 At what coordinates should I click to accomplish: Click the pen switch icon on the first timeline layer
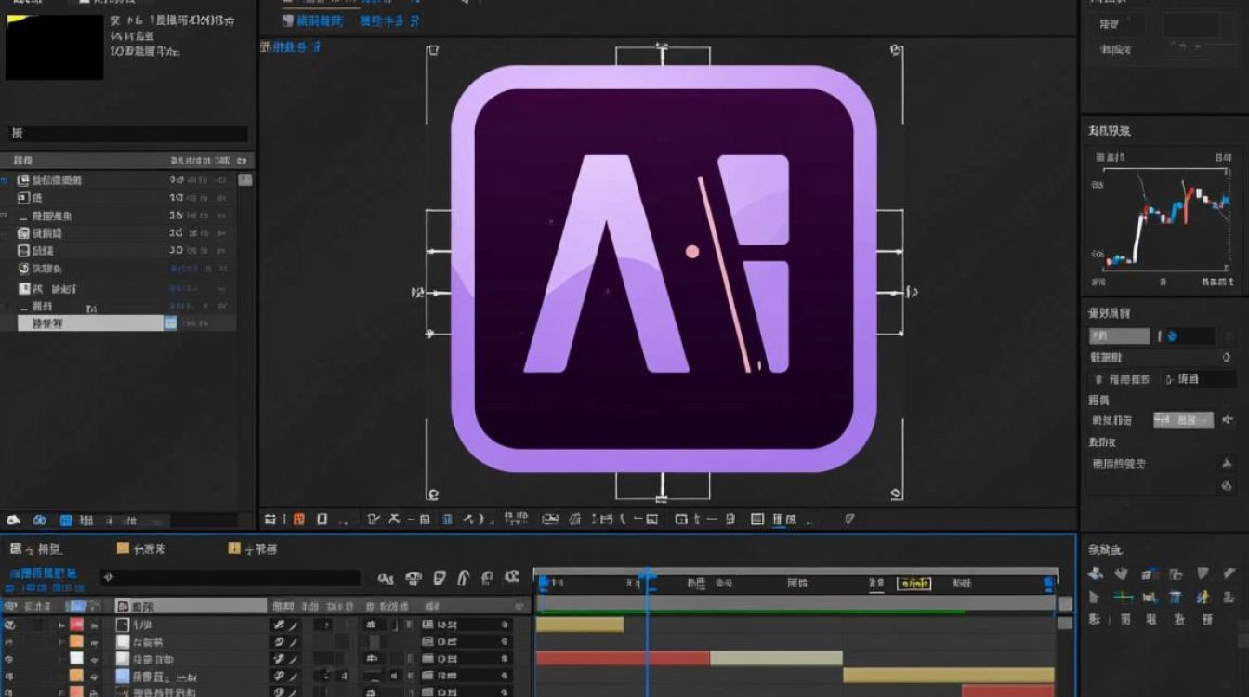tap(278, 625)
